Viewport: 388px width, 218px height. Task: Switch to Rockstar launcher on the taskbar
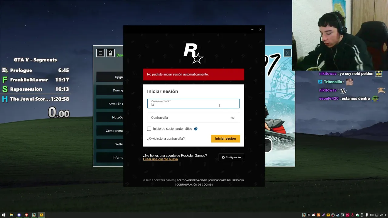pos(42,215)
